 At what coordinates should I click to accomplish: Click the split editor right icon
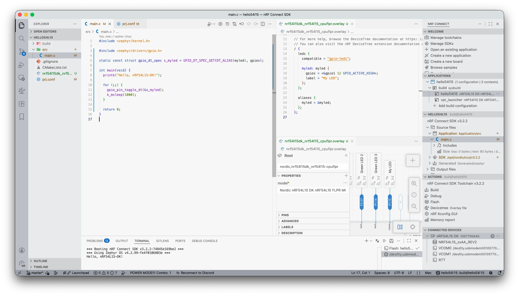pyautogui.click(x=263, y=24)
